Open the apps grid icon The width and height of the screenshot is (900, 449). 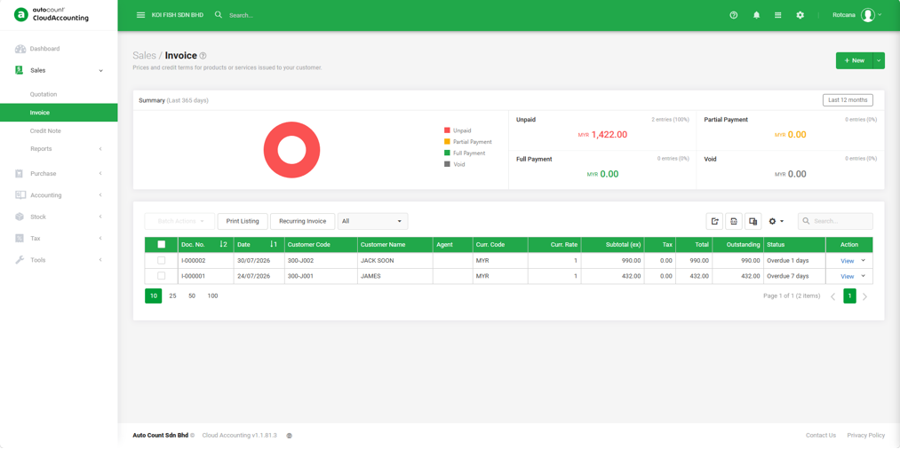(777, 15)
